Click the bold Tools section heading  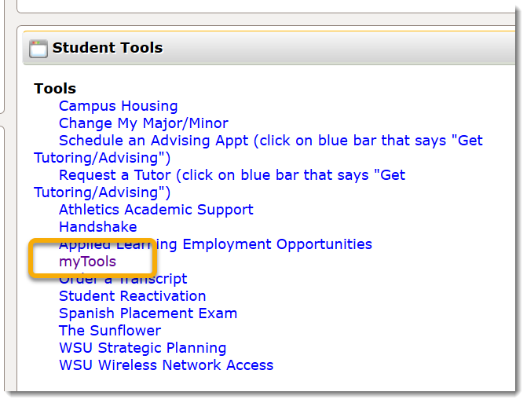(55, 89)
